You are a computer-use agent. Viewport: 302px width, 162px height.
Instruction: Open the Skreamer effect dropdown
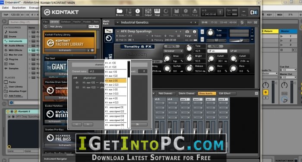coord(173,51)
